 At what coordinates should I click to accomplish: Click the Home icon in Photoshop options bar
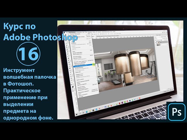pyautogui.click(x=65, y=35)
